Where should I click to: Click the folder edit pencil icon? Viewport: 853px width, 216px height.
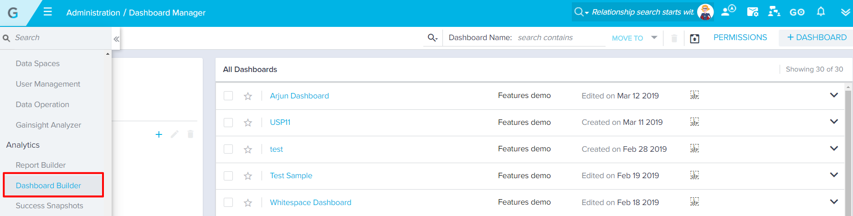click(175, 134)
